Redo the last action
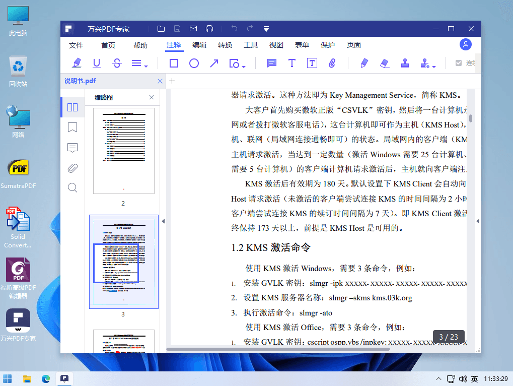 250,29
